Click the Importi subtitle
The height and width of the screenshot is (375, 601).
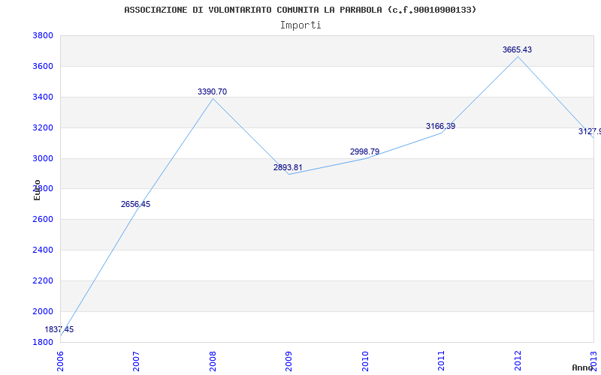[300, 25]
